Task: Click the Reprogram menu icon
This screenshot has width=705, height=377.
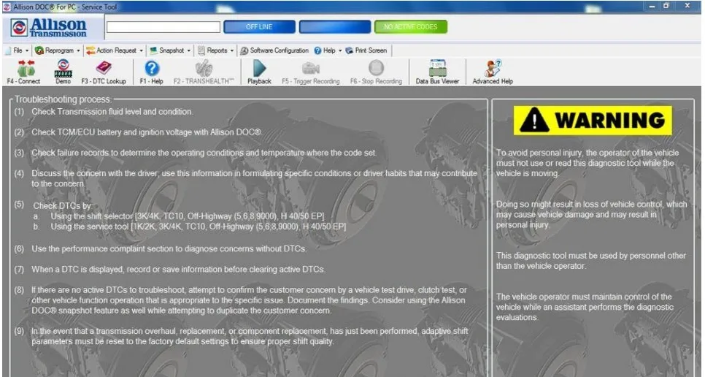Action: tap(39, 50)
